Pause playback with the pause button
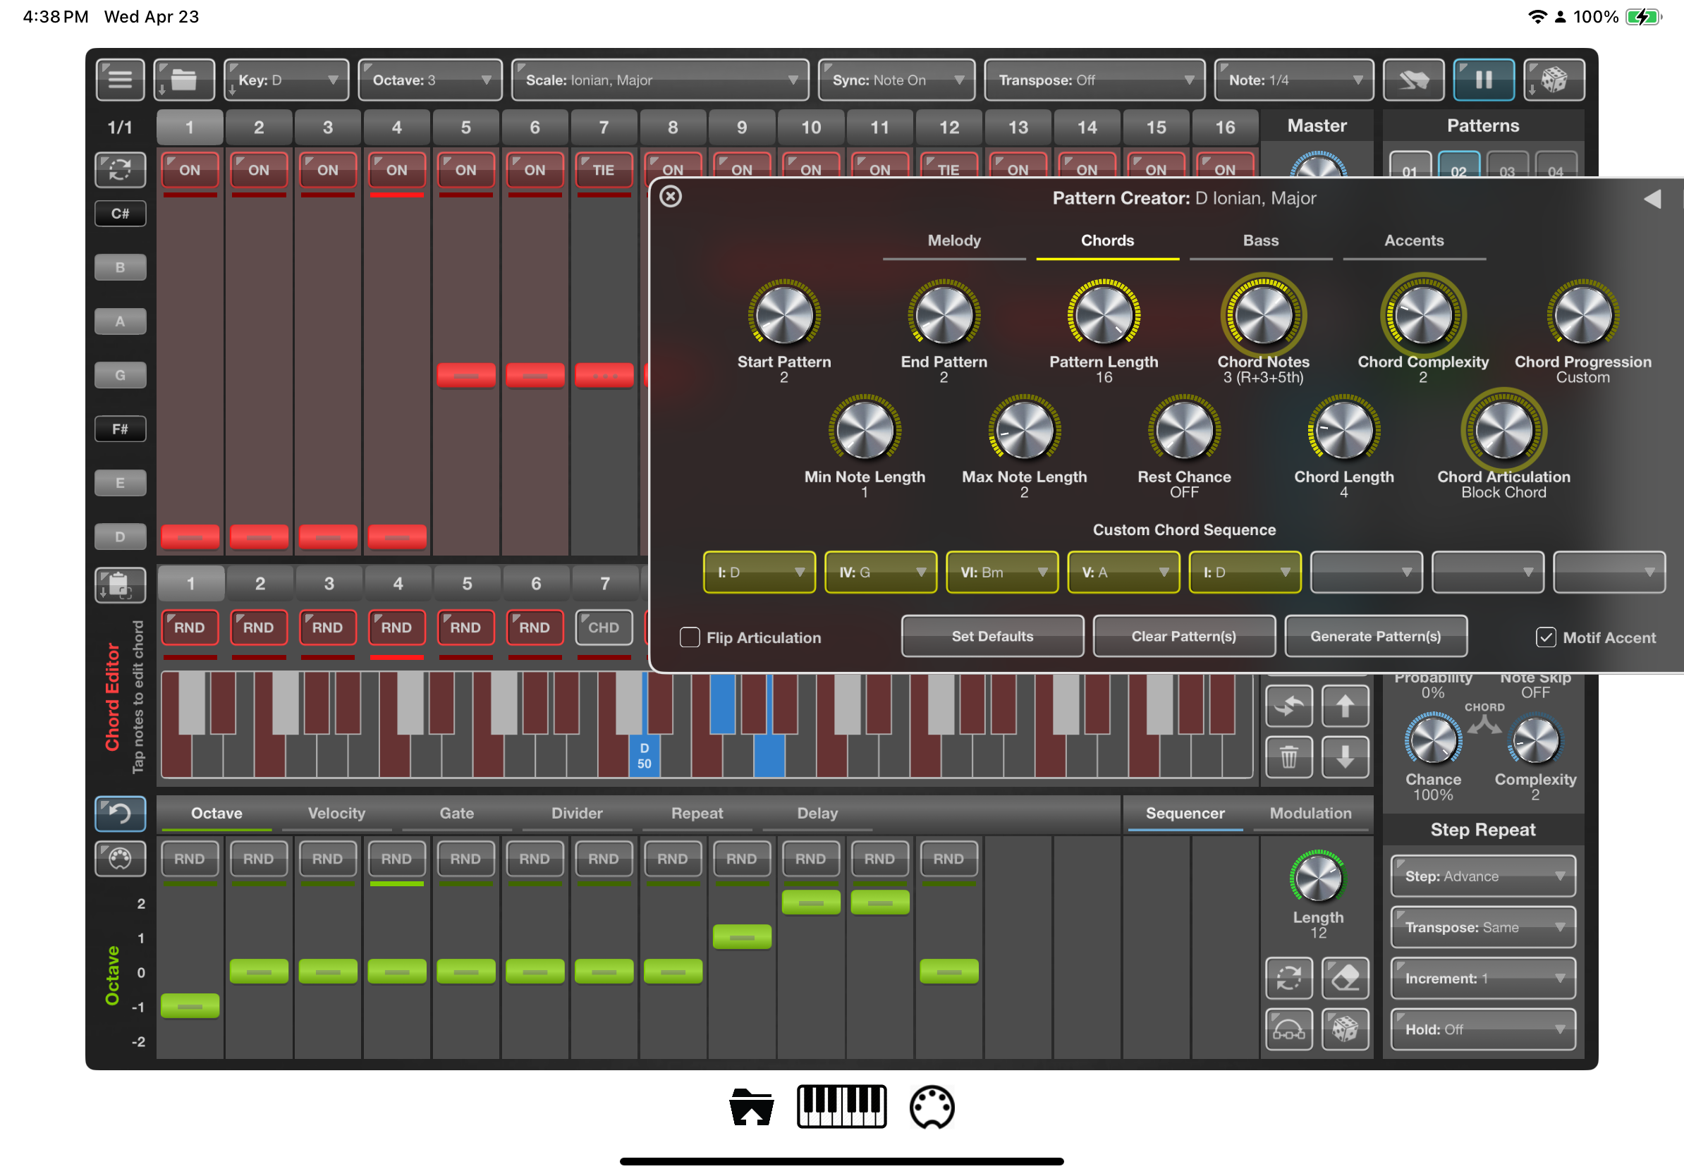Screen dimensions: 1684x1176 1484,80
